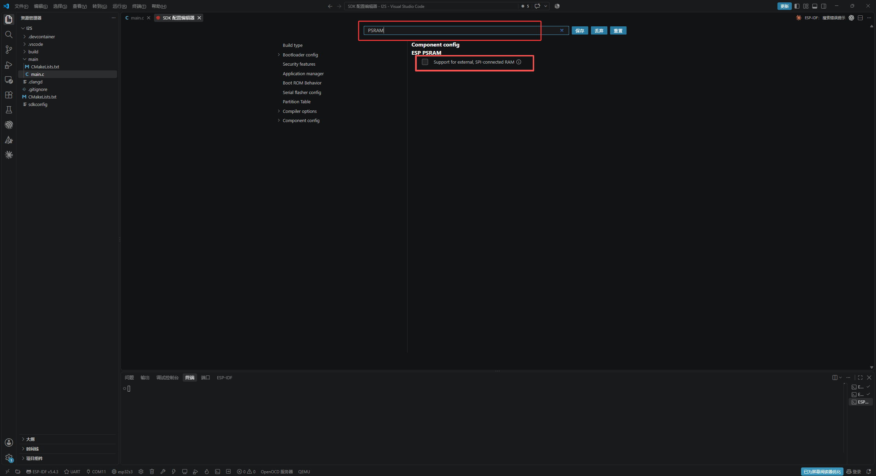Toggle the bottom panel layout icon
Image resolution: width=876 pixels, height=476 pixels.
(815, 6)
